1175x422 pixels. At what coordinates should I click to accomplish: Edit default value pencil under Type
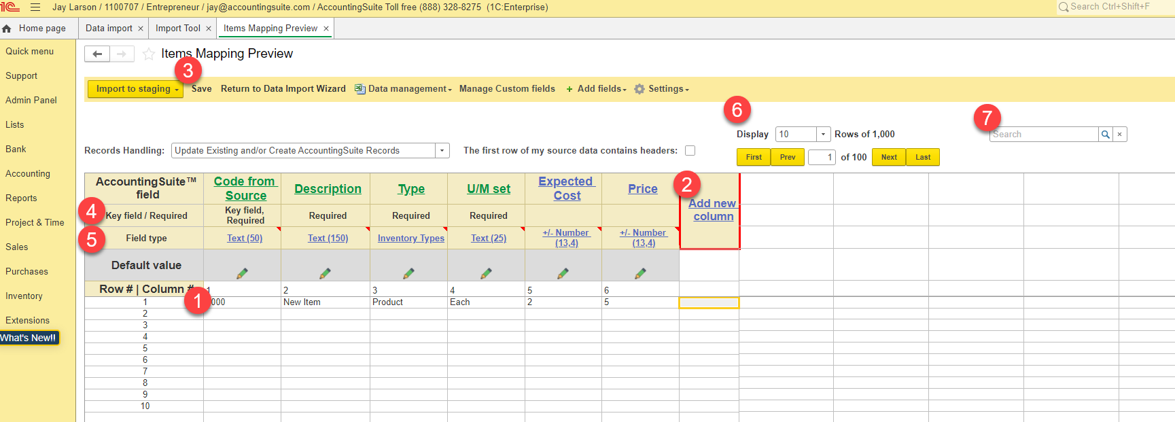(x=408, y=273)
